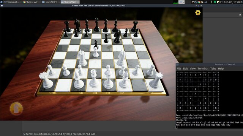Open the Terminal window's Edit menu
The height and width of the screenshot is (136, 243).
coord(185,69)
